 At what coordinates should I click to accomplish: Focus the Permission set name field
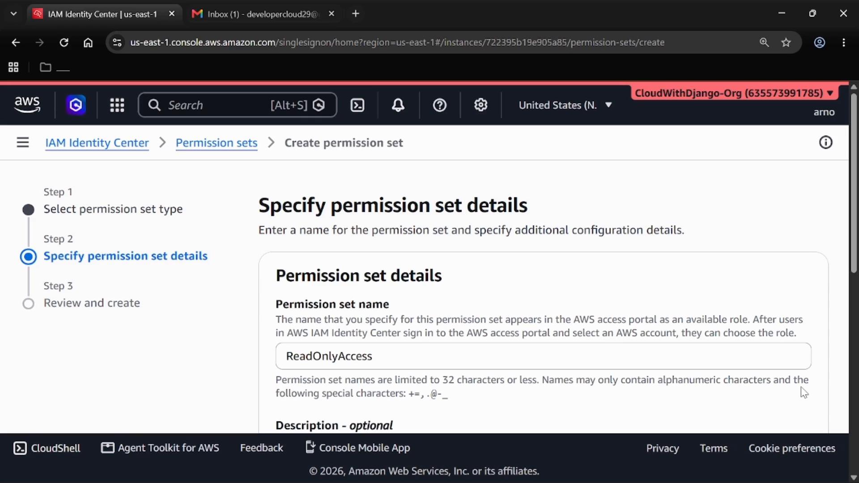(x=543, y=356)
